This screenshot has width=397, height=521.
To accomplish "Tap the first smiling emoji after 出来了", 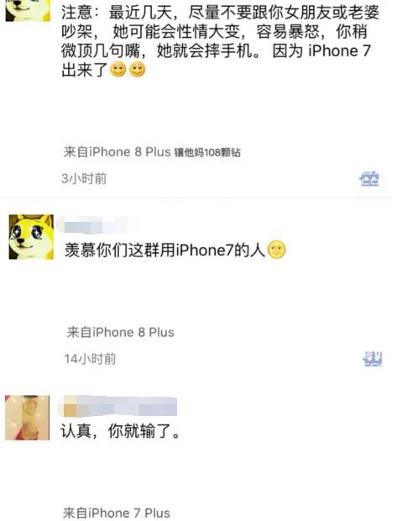I will tap(118, 70).
